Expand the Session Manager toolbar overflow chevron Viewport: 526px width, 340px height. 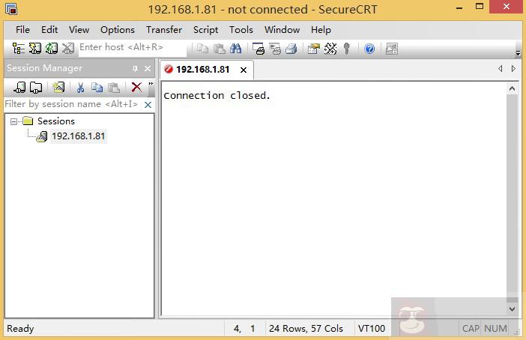click(x=151, y=84)
